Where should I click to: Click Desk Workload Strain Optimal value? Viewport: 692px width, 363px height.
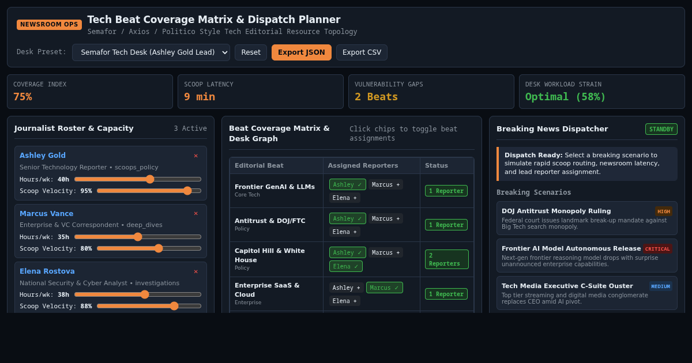(x=566, y=97)
